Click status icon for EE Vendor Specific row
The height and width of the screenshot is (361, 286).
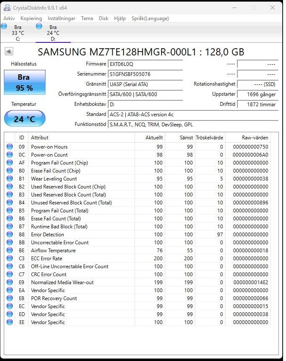[x=10, y=322]
